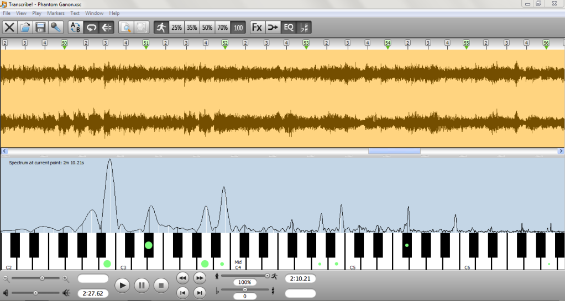
Task: Click the Play button
Action: [x=123, y=286]
